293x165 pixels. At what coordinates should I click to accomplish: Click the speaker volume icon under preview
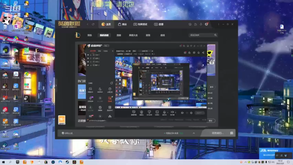(x=172, y=112)
